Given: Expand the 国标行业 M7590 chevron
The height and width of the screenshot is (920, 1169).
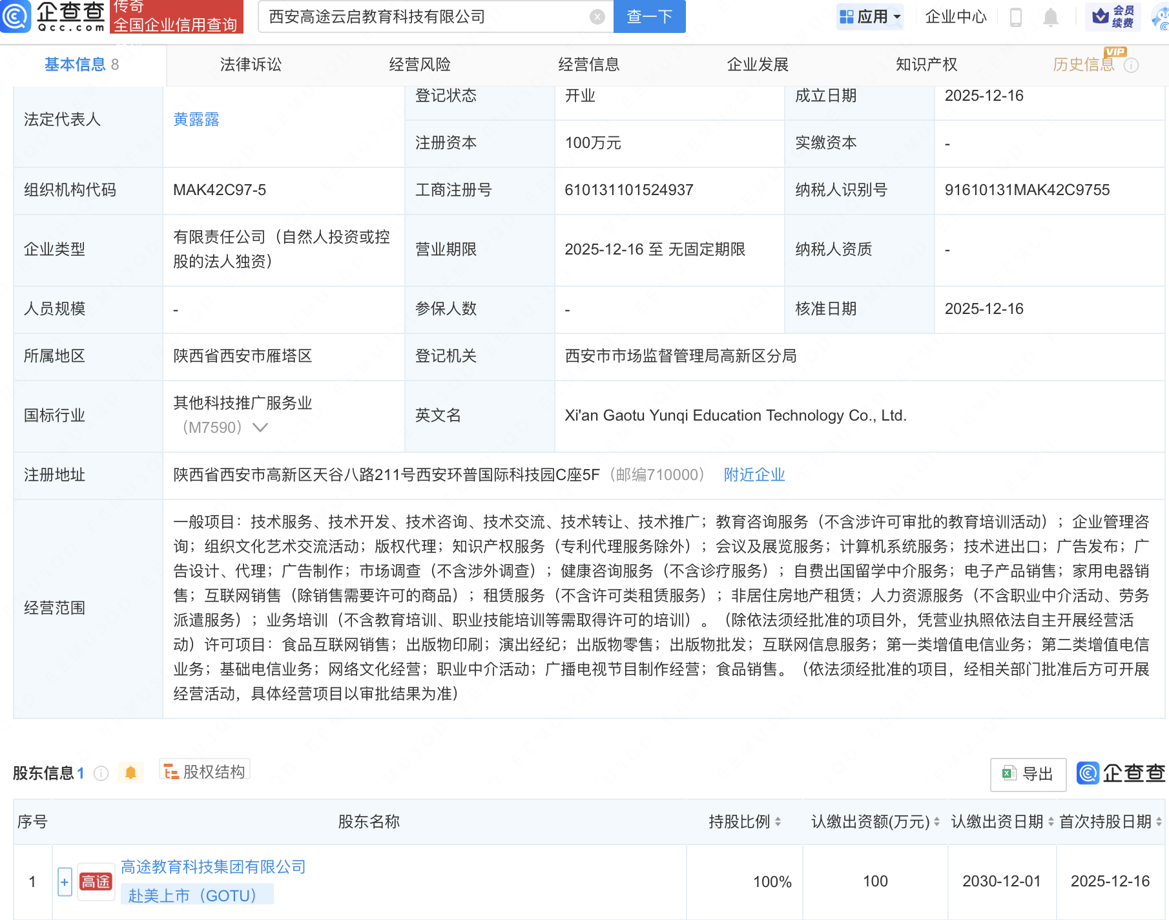Looking at the screenshot, I should click(x=260, y=428).
